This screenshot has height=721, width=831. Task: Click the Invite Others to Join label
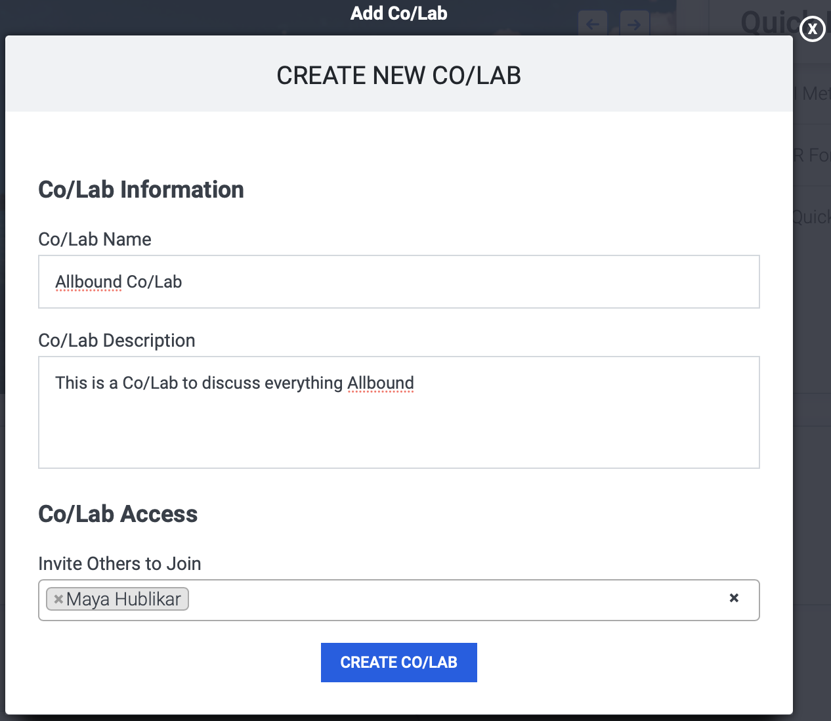coord(120,563)
